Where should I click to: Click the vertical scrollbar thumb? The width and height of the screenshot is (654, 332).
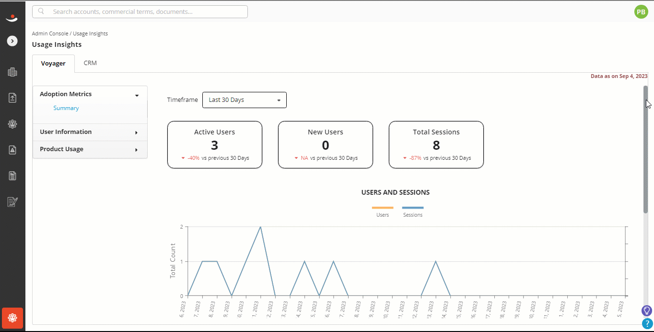click(x=645, y=149)
